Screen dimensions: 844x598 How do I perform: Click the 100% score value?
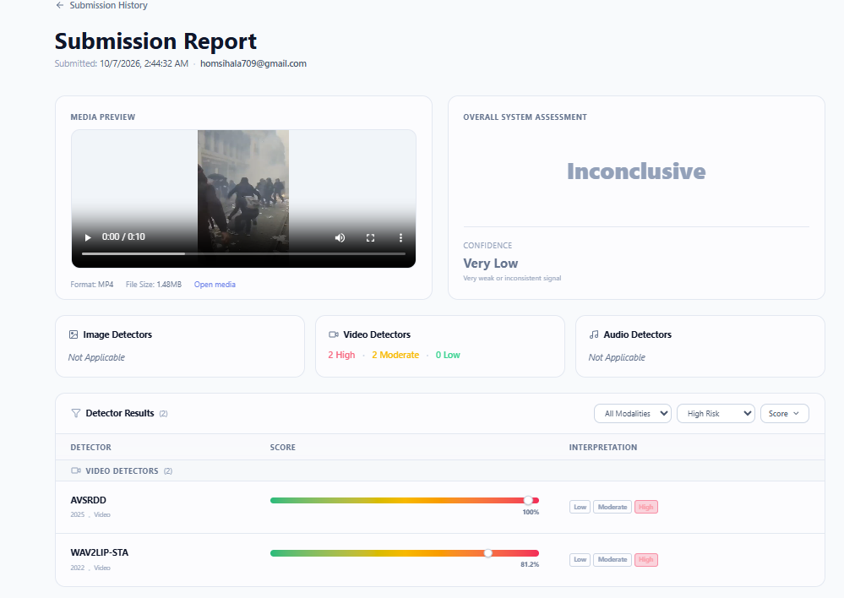531,513
